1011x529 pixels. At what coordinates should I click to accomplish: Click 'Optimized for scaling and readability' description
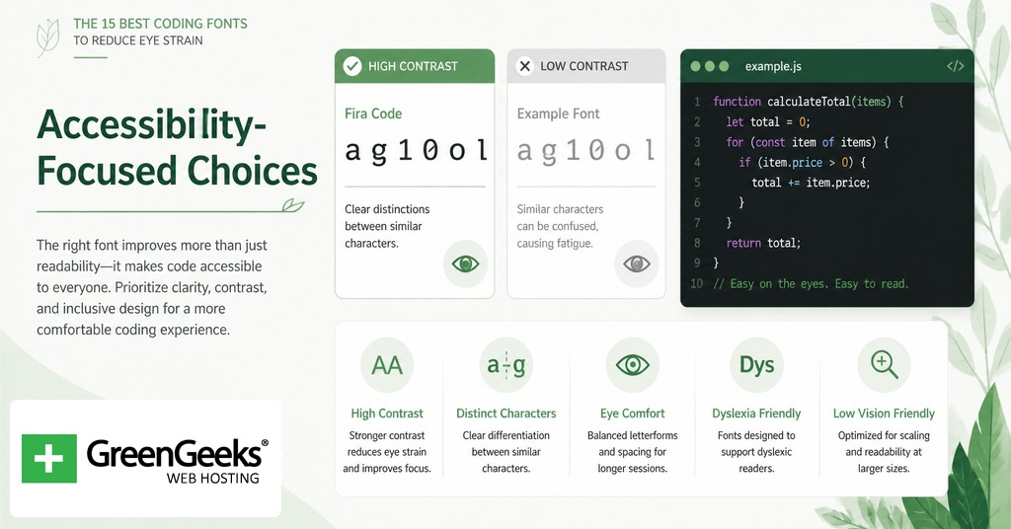pyautogui.click(x=884, y=452)
